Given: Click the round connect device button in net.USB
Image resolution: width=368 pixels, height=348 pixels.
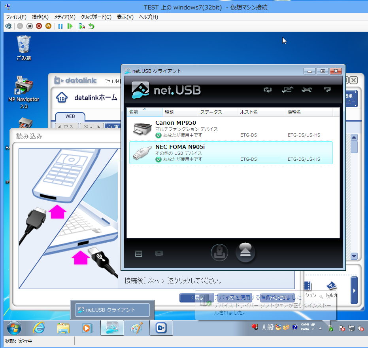Looking at the screenshot, I should 219,253.
